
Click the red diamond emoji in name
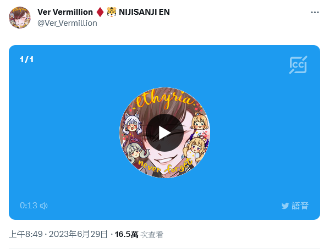(100, 12)
